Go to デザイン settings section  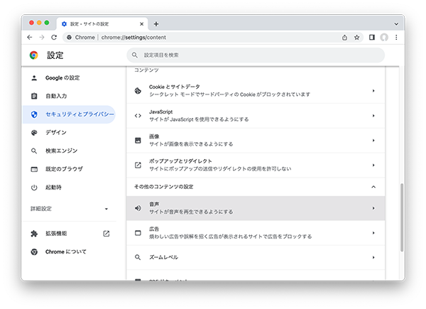(56, 132)
